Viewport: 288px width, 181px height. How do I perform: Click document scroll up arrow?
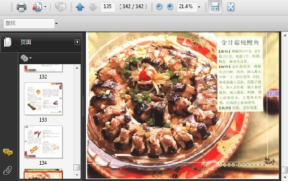pos(285,35)
